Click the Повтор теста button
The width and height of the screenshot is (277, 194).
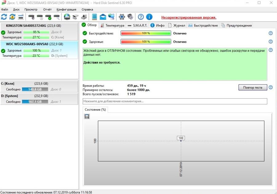tap(252, 88)
